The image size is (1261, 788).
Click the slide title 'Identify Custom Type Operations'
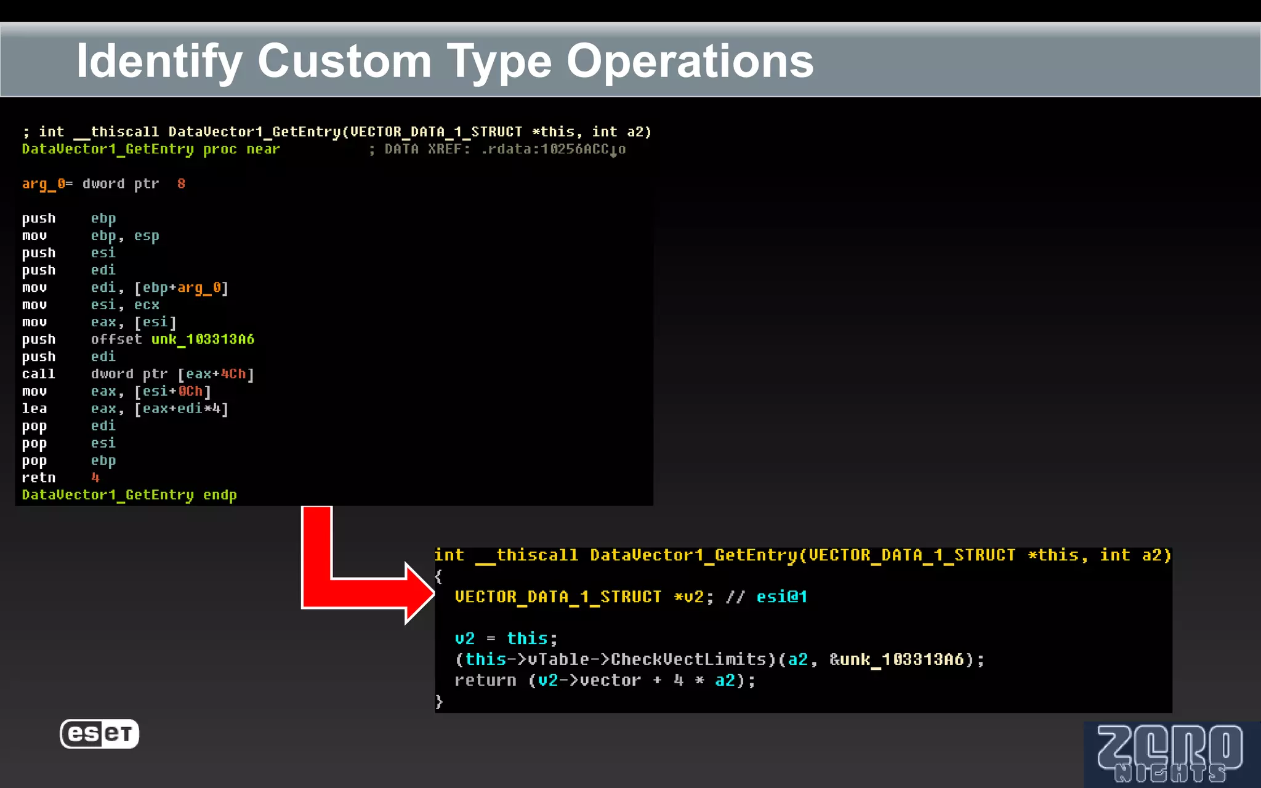pos(445,62)
